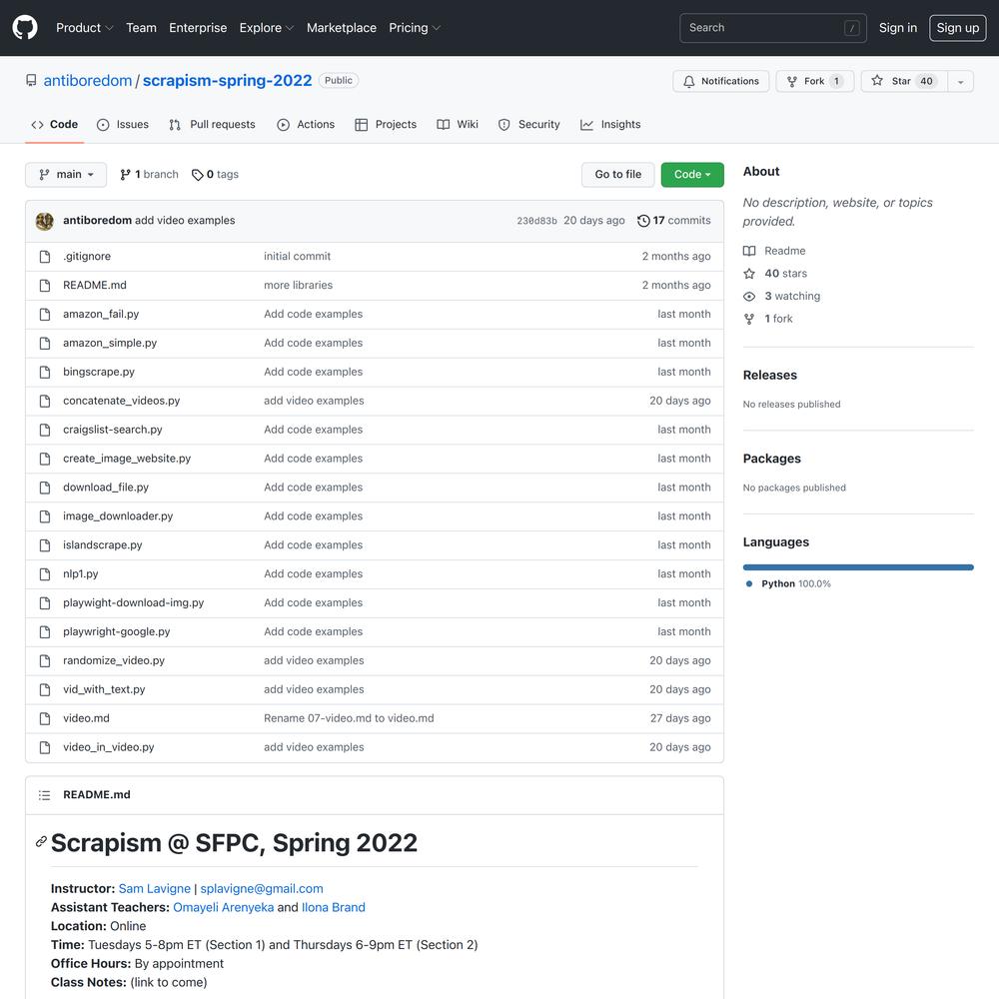999x999 pixels.
Task: Click the heading anchor link icon
Action: pyautogui.click(x=41, y=841)
